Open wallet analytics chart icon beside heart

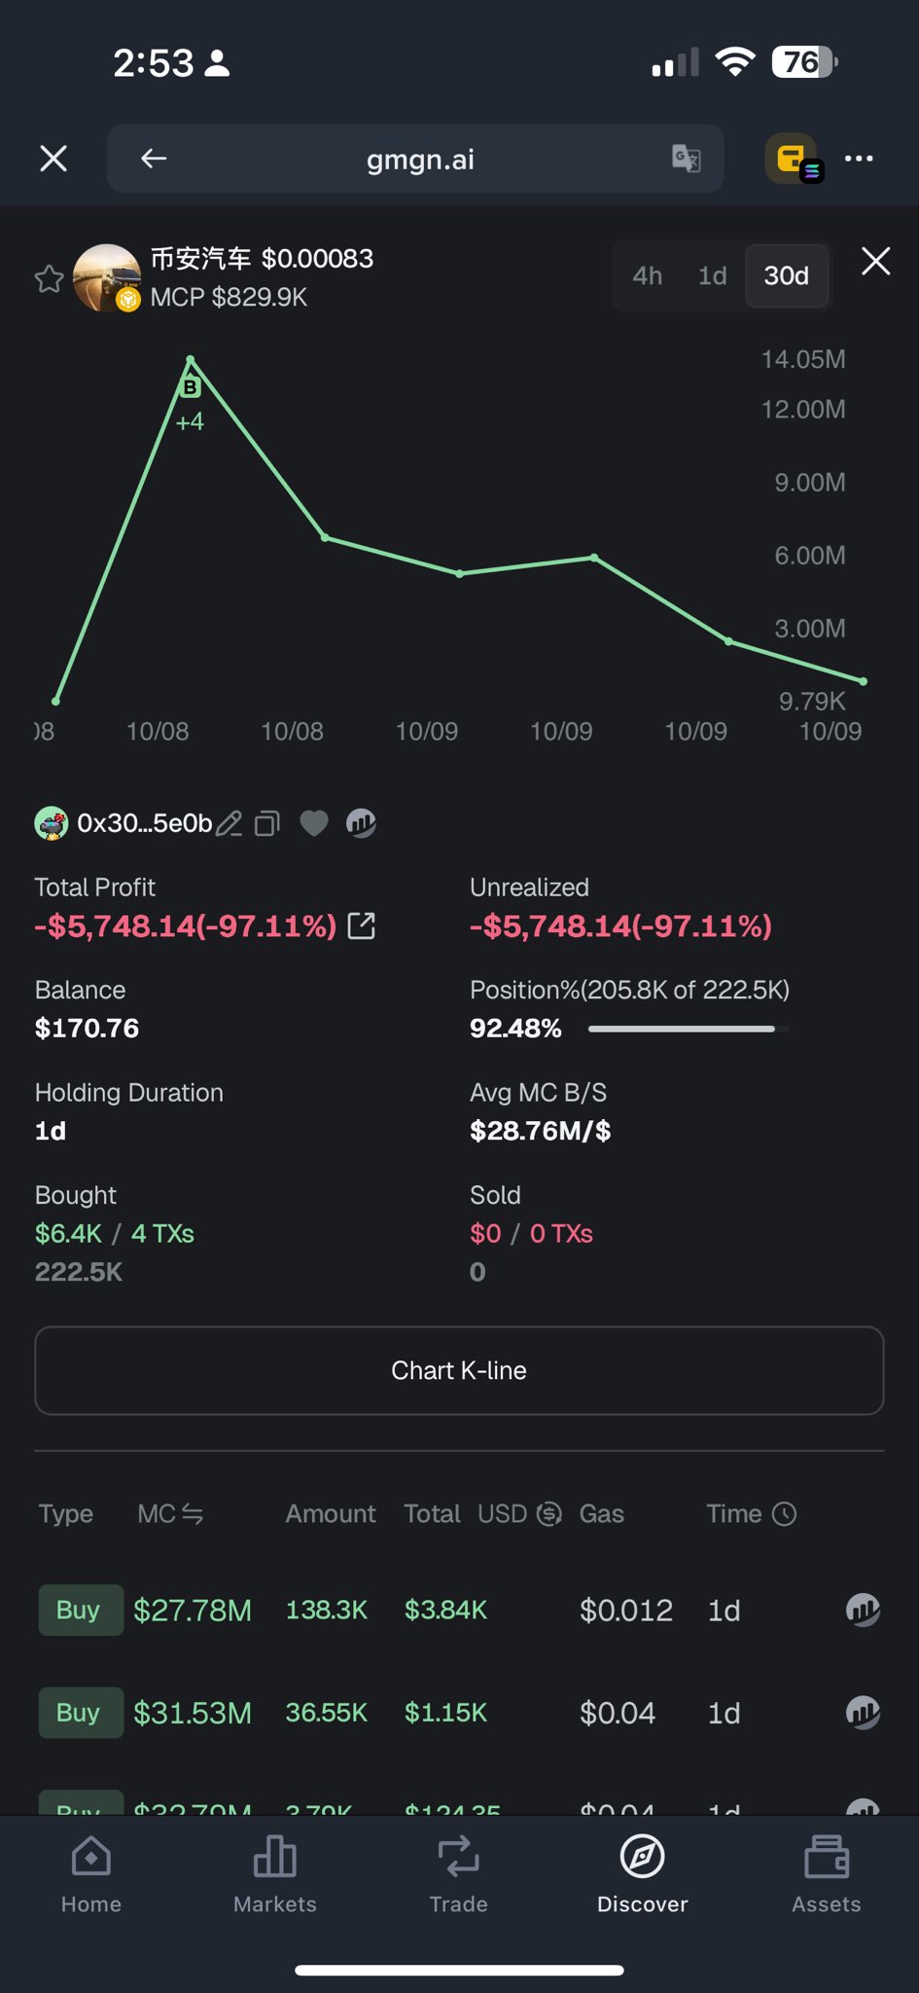pos(361,823)
